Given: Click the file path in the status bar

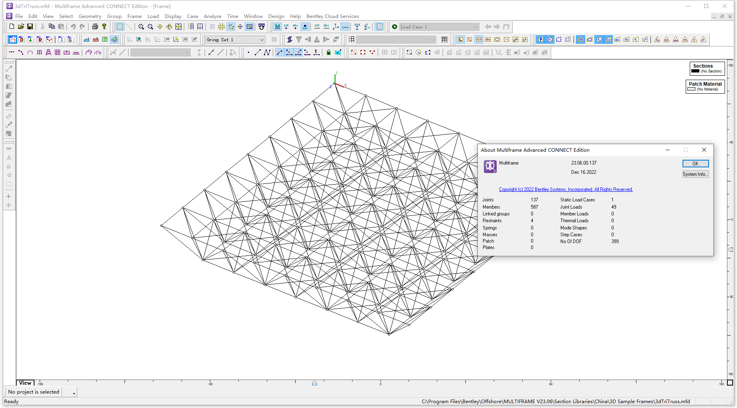Looking at the screenshot, I should [556, 402].
